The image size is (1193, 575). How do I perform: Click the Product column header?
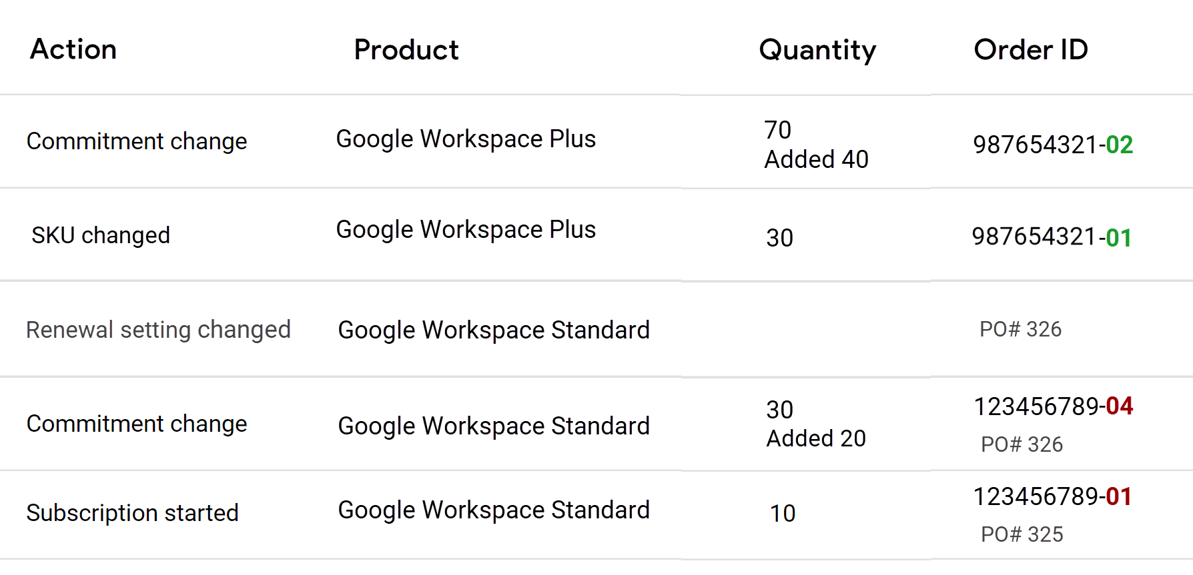[x=406, y=50]
